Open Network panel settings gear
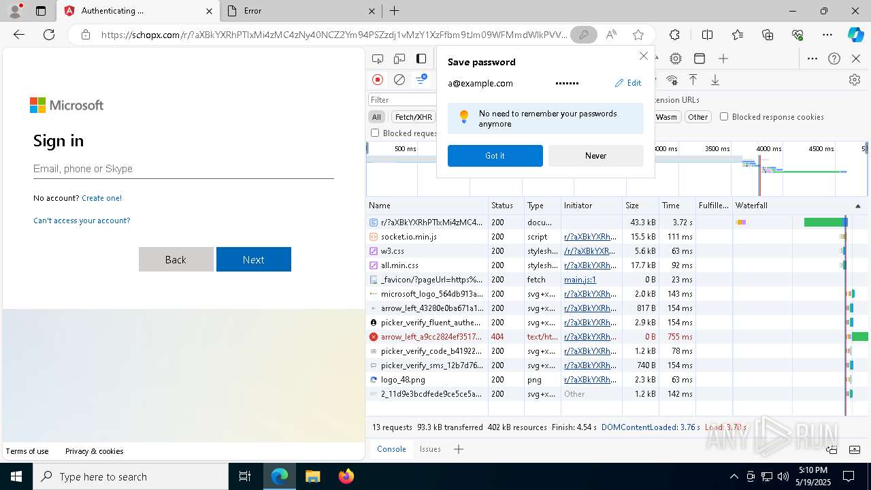871x490 pixels. (855, 80)
